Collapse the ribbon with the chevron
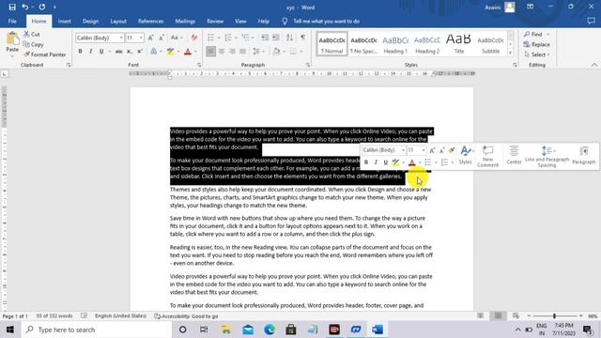The width and height of the screenshot is (601, 338). coord(594,65)
